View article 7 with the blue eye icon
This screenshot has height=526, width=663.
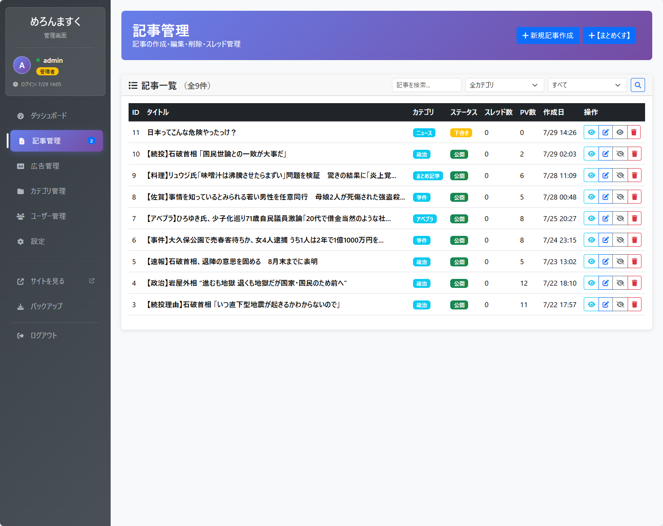coord(591,218)
